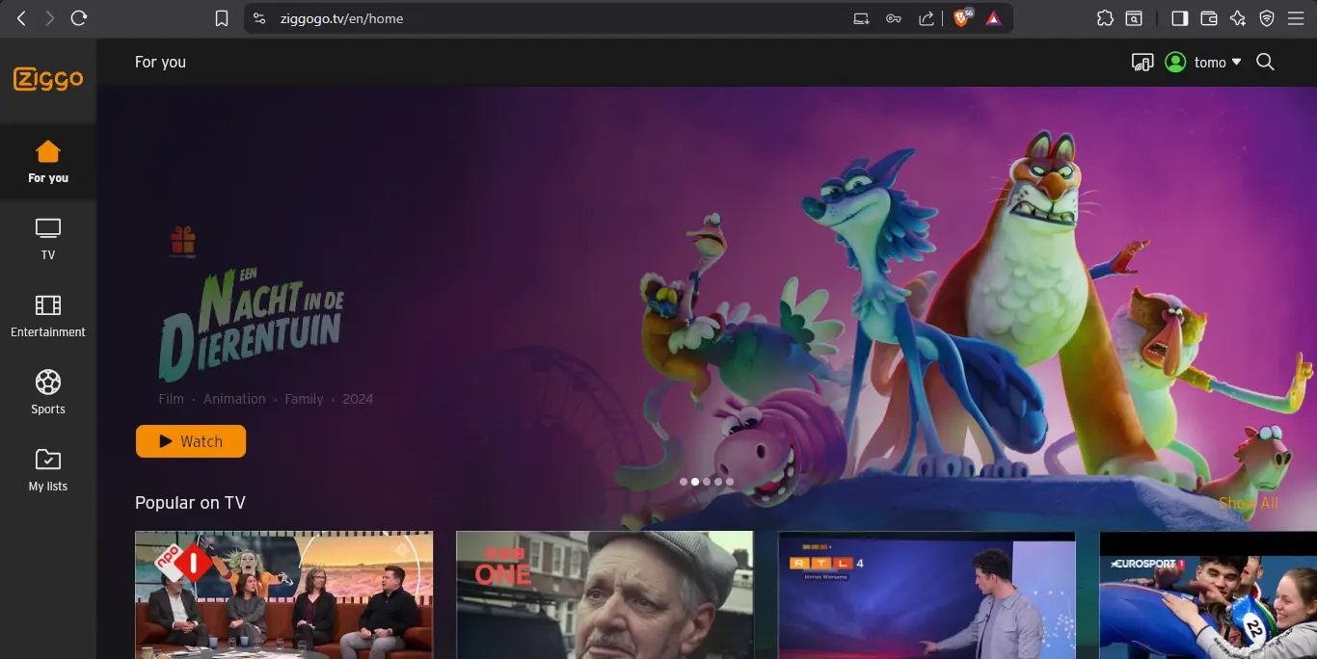Click the 'Film' label text

point(172,399)
